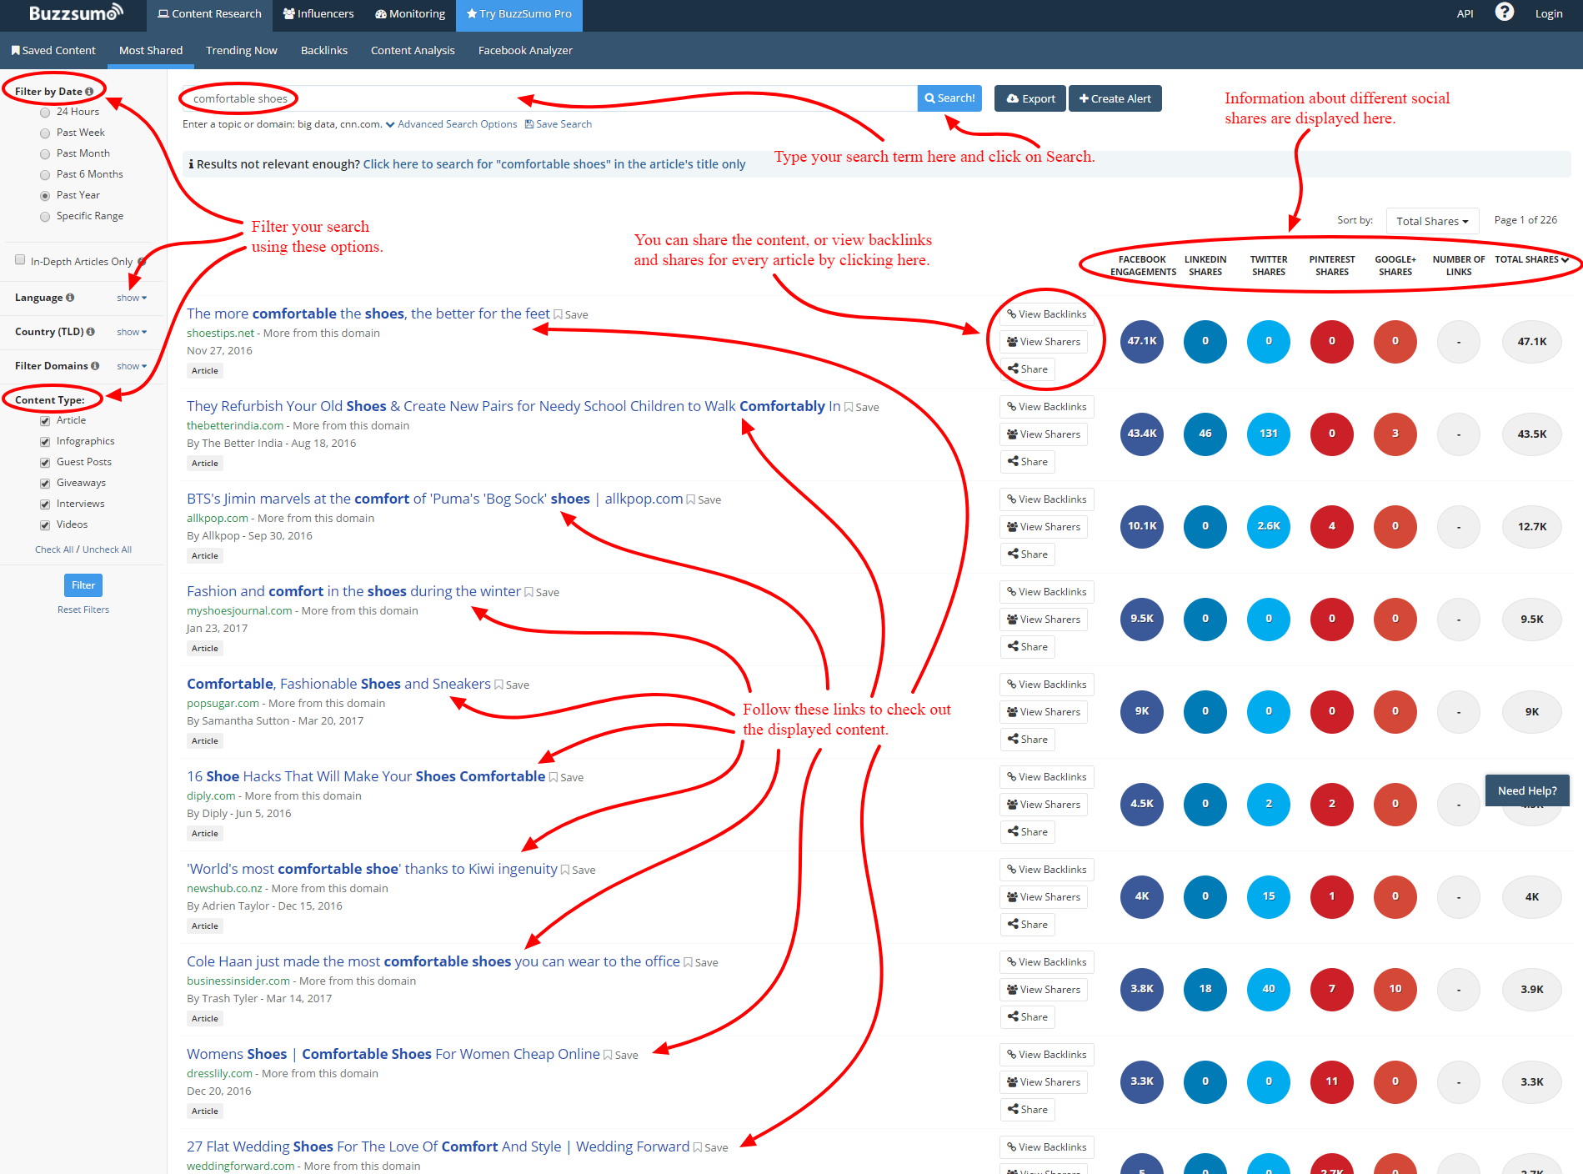
Task: Share the popsugar.com article
Action: [x=1028, y=740]
